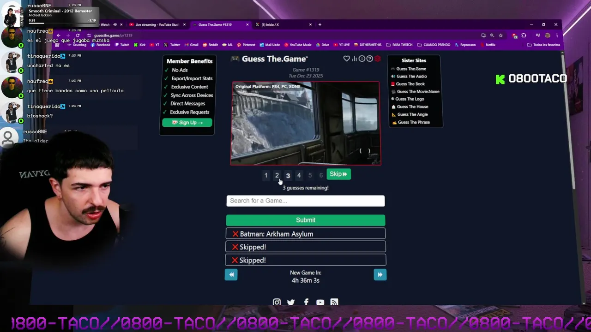Open Guess The.Game sister site link

pyautogui.click(x=411, y=69)
